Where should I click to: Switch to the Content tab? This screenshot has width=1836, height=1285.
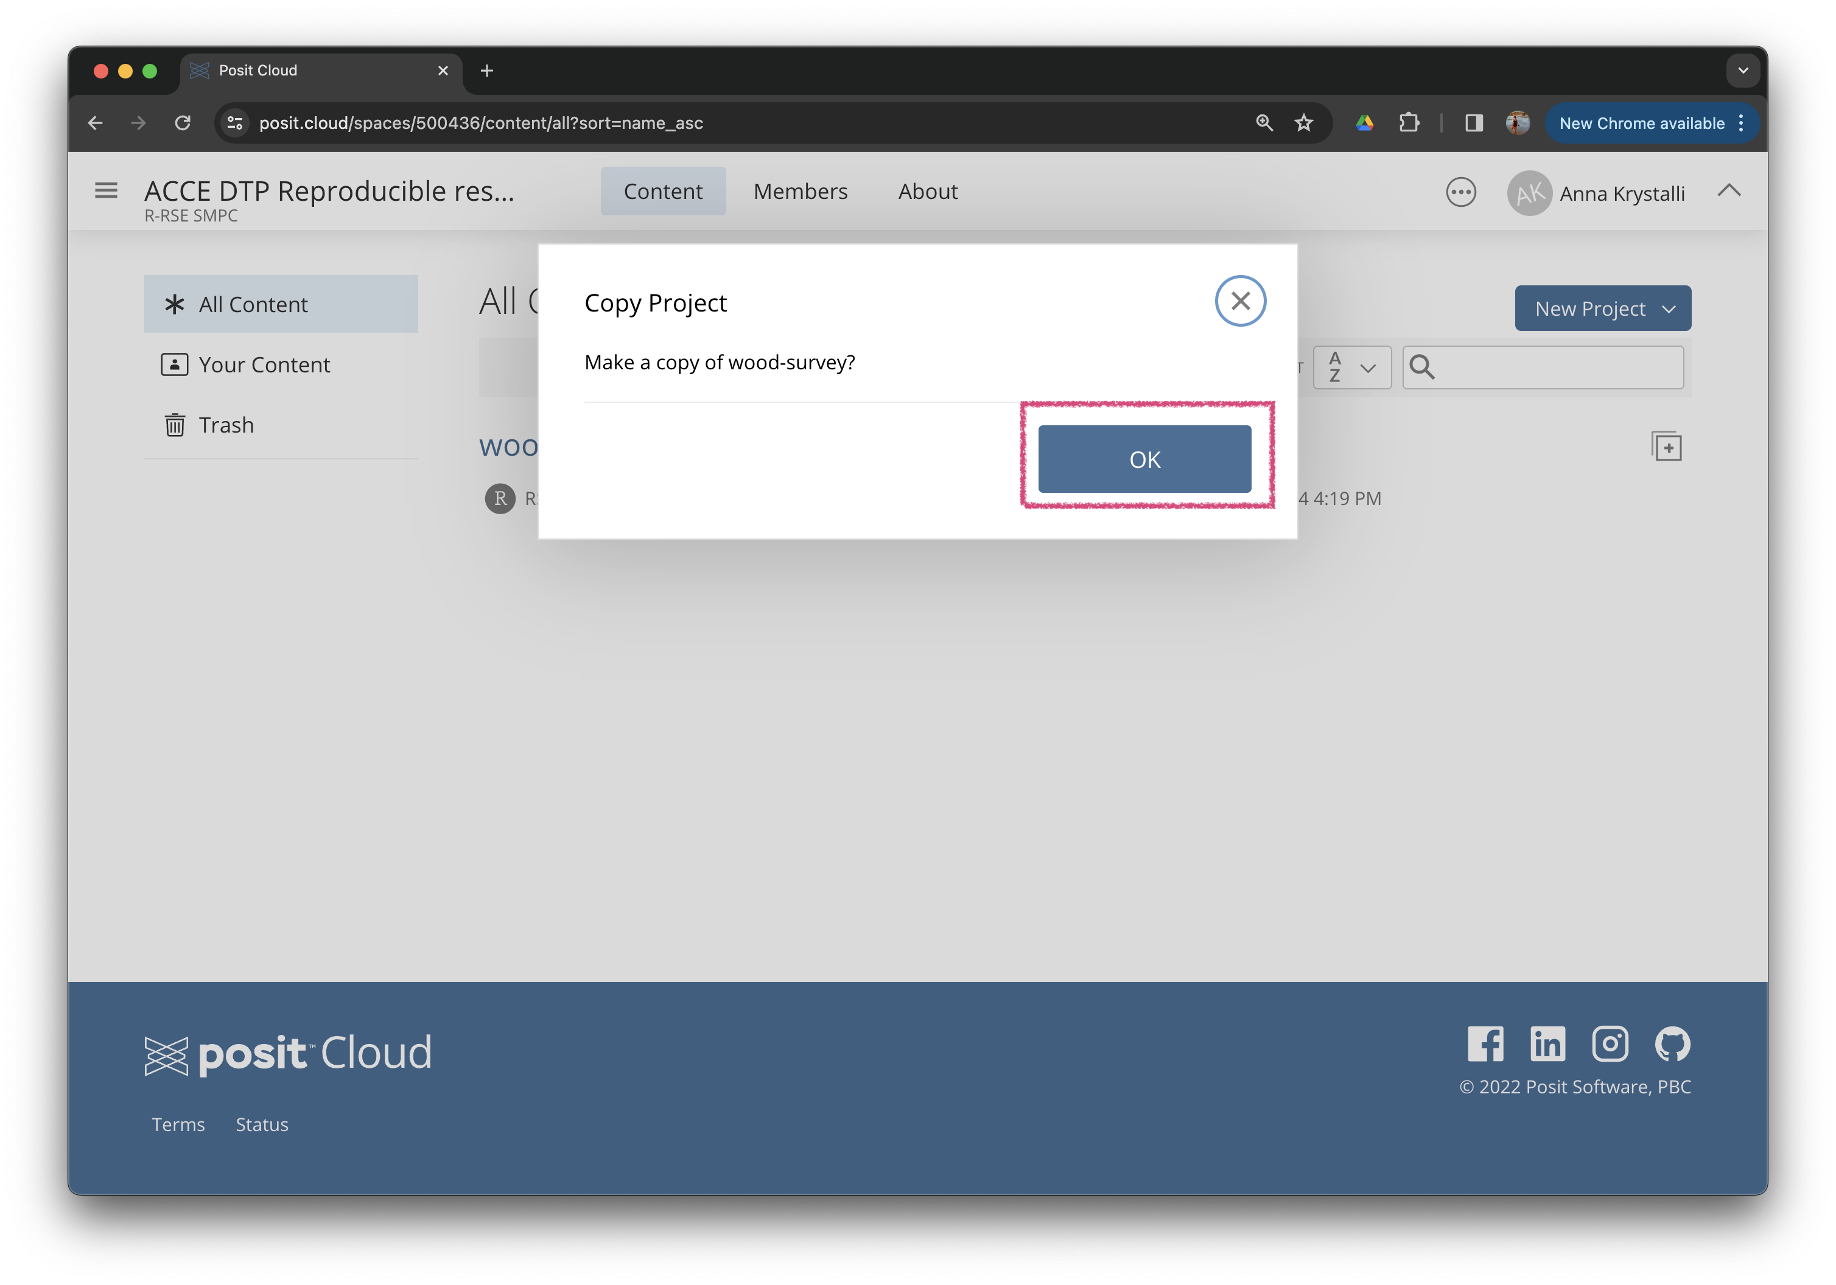tap(663, 191)
